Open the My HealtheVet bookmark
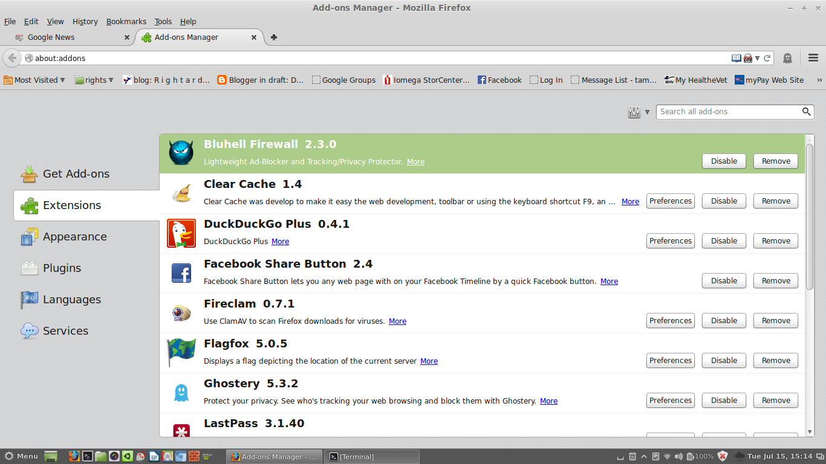 [x=695, y=80]
